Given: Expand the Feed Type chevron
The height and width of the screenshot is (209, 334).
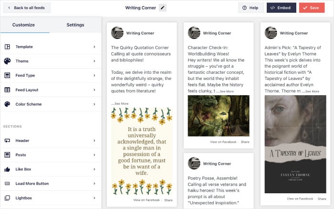Looking at the screenshot, I should (x=94, y=75).
